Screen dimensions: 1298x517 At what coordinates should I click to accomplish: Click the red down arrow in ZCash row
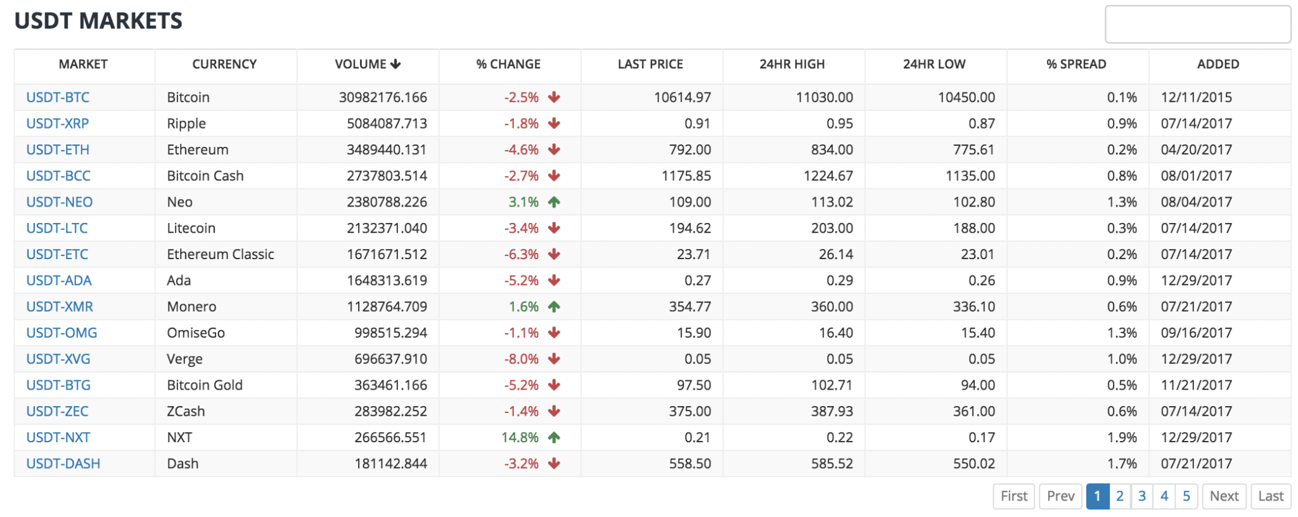point(554,411)
